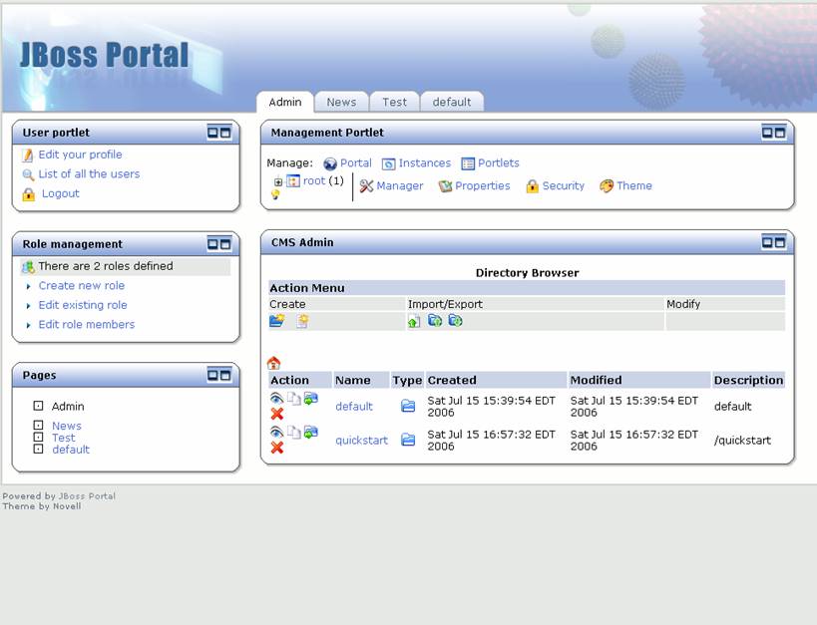View the default folder using its eye icon
817x625 pixels.
click(x=276, y=399)
